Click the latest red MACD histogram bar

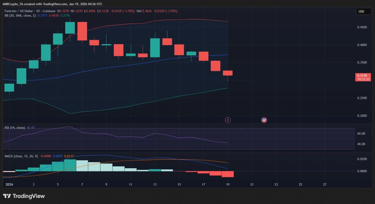tap(228, 174)
